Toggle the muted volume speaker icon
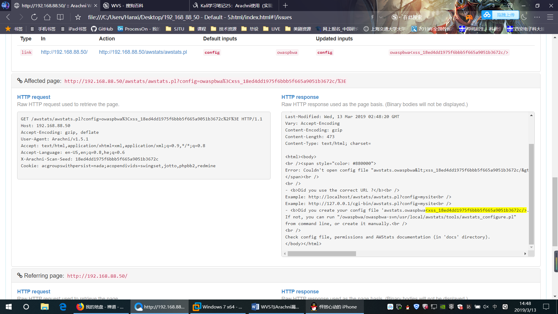This screenshot has height=314, width=558. 486,307
